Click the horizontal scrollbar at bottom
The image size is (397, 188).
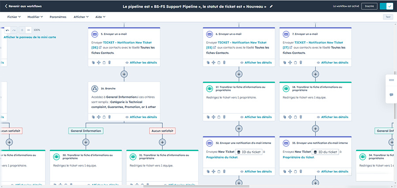pos(196,187)
